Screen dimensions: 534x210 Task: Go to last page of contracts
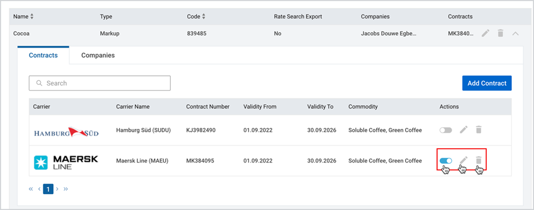[66, 189]
